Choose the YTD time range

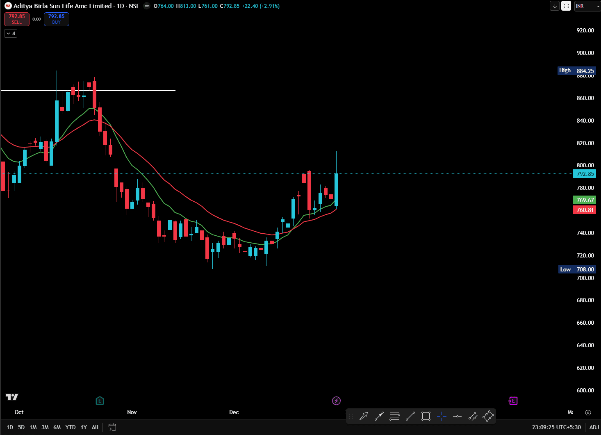pos(71,427)
